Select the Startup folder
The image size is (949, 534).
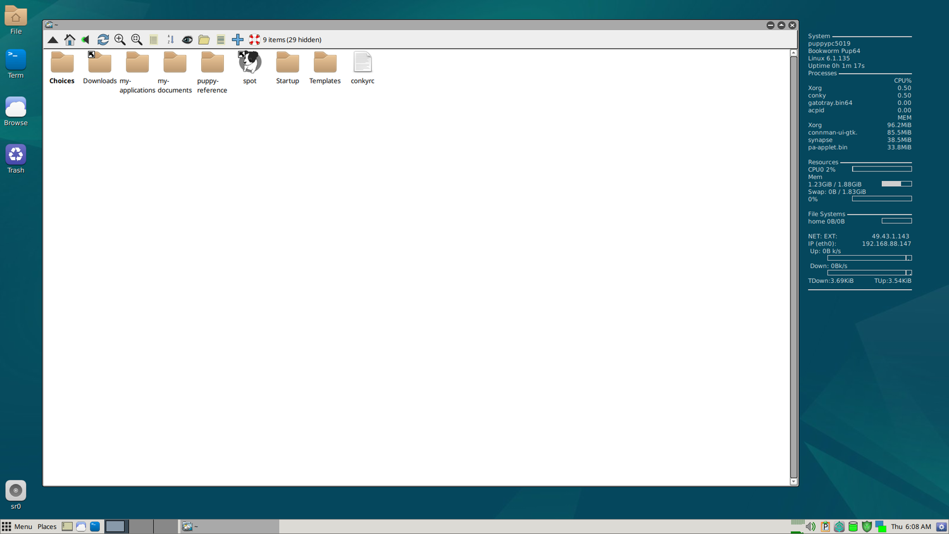pos(287,68)
